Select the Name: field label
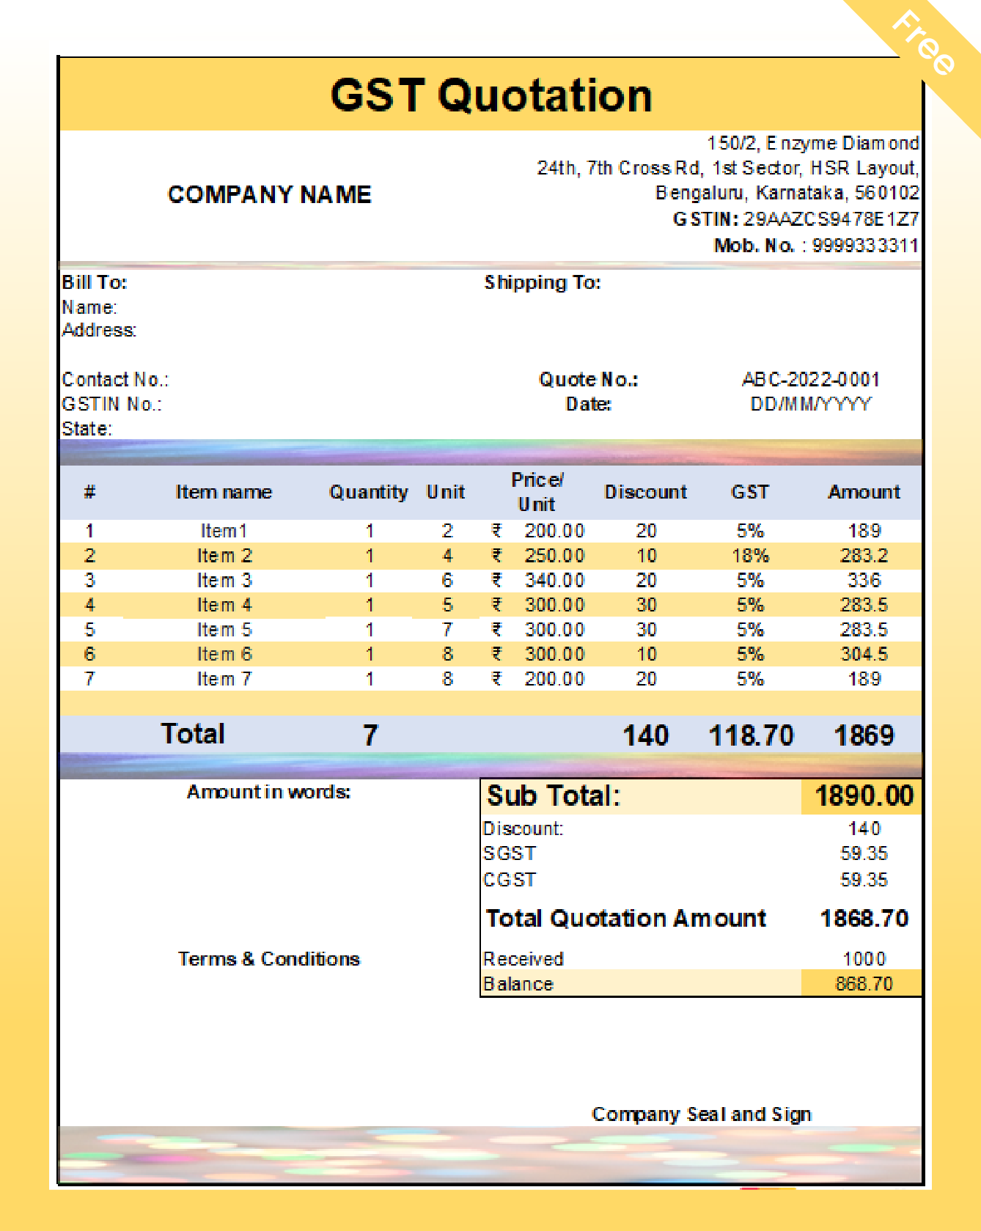The width and height of the screenshot is (981, 1231). 89,307
